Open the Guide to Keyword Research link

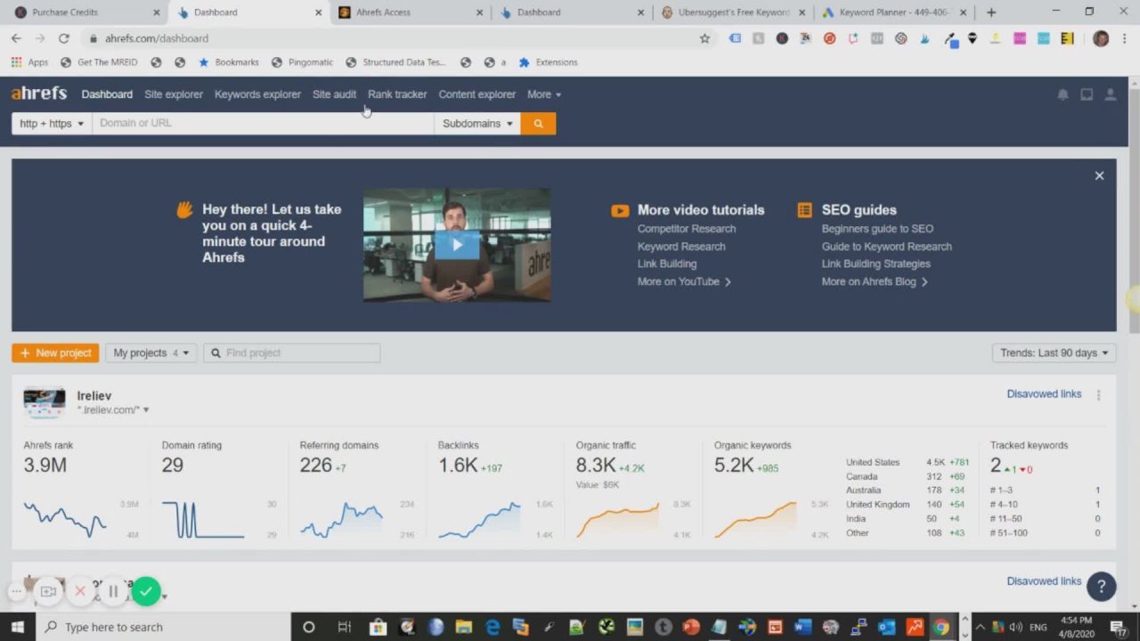[x=886, y=247]
